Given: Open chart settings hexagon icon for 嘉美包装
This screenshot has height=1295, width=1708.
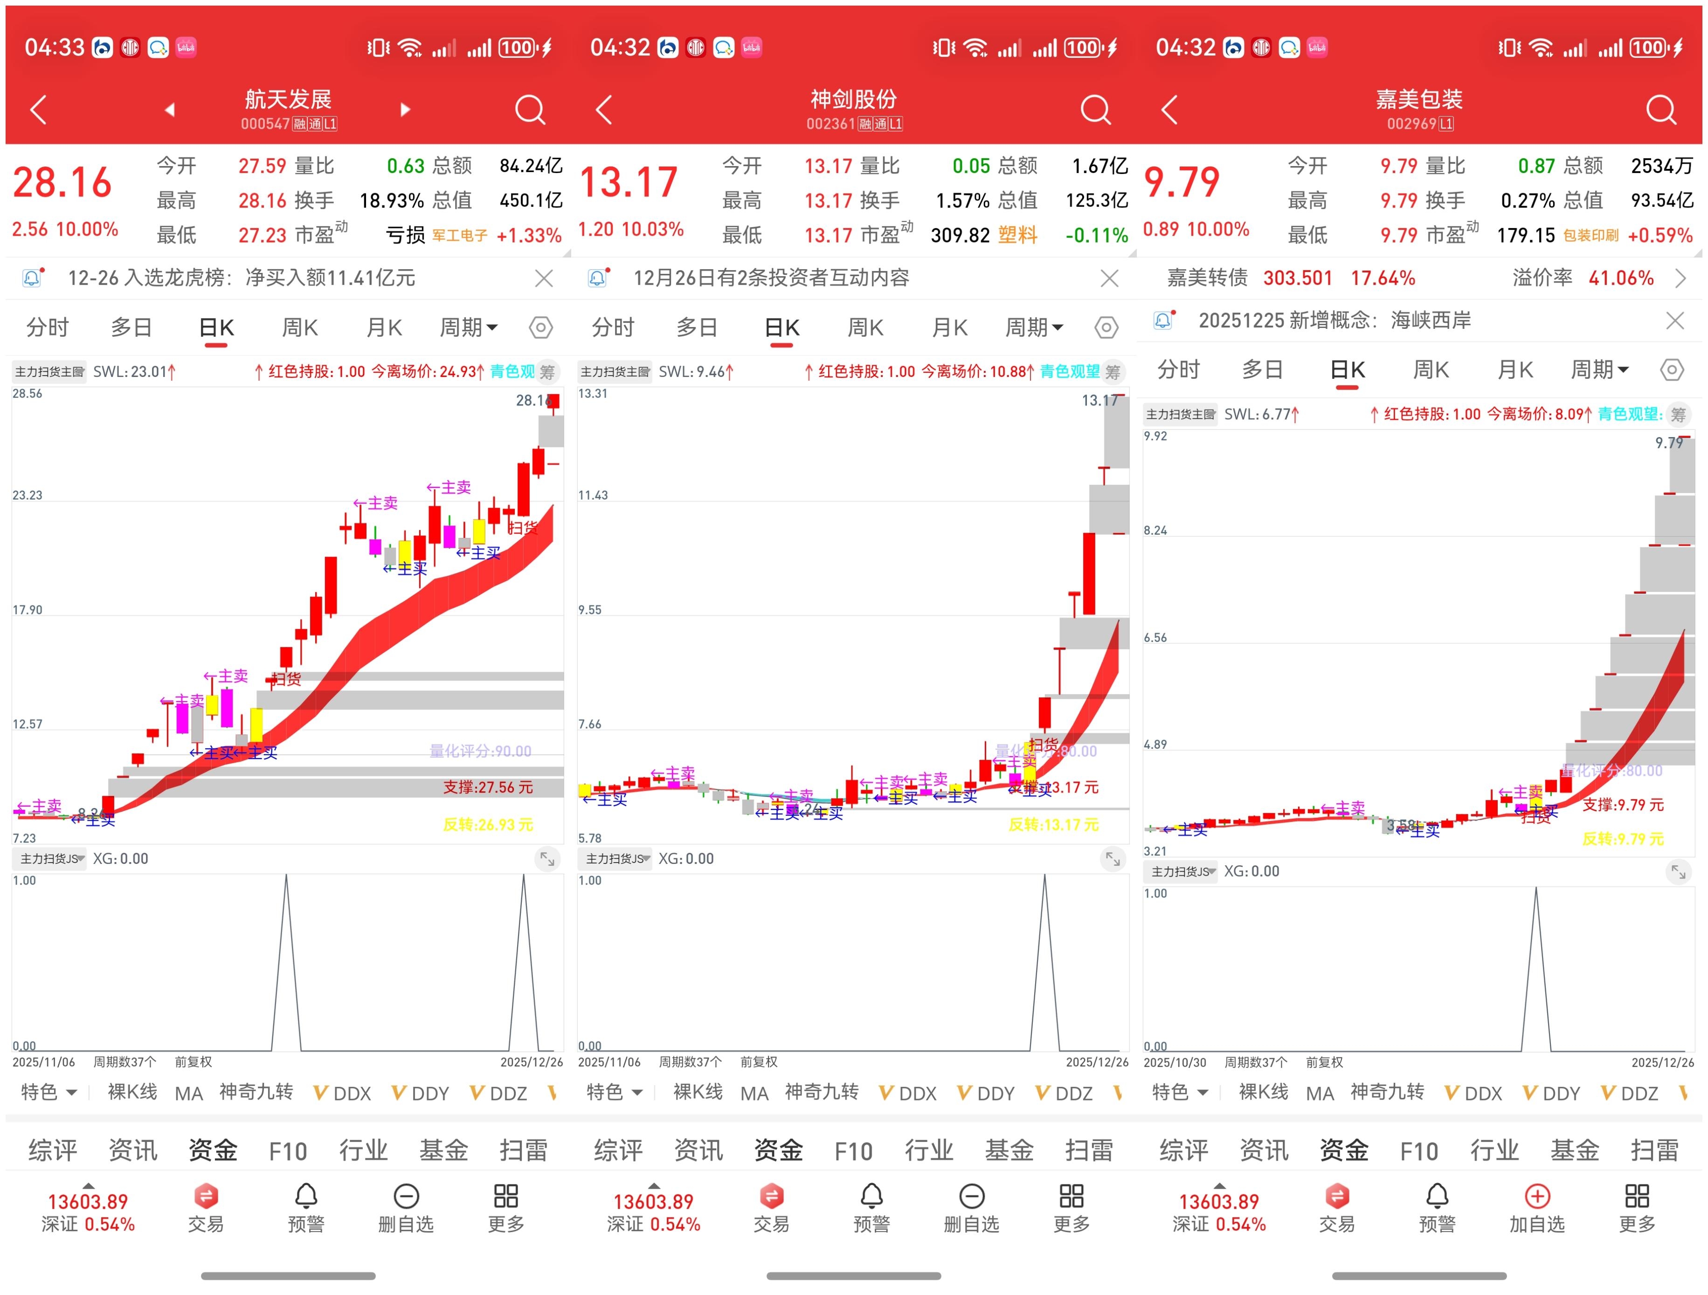Looking at the screenshot, I should [1671, 370].
